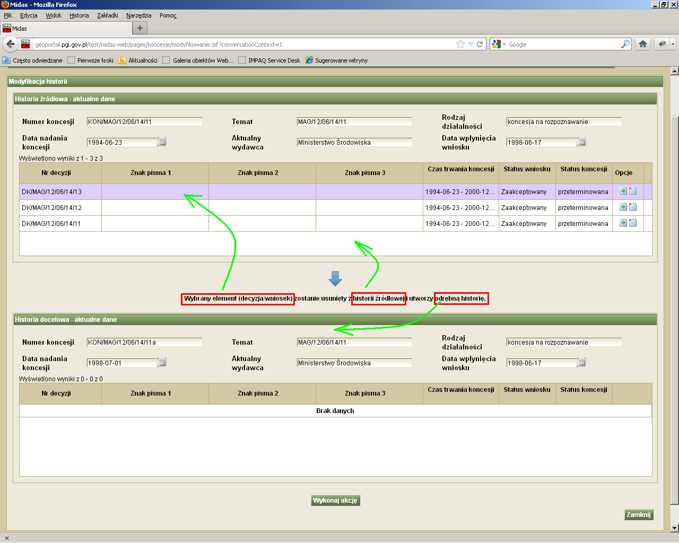Open the Zakładki menu

pos(108,15)
